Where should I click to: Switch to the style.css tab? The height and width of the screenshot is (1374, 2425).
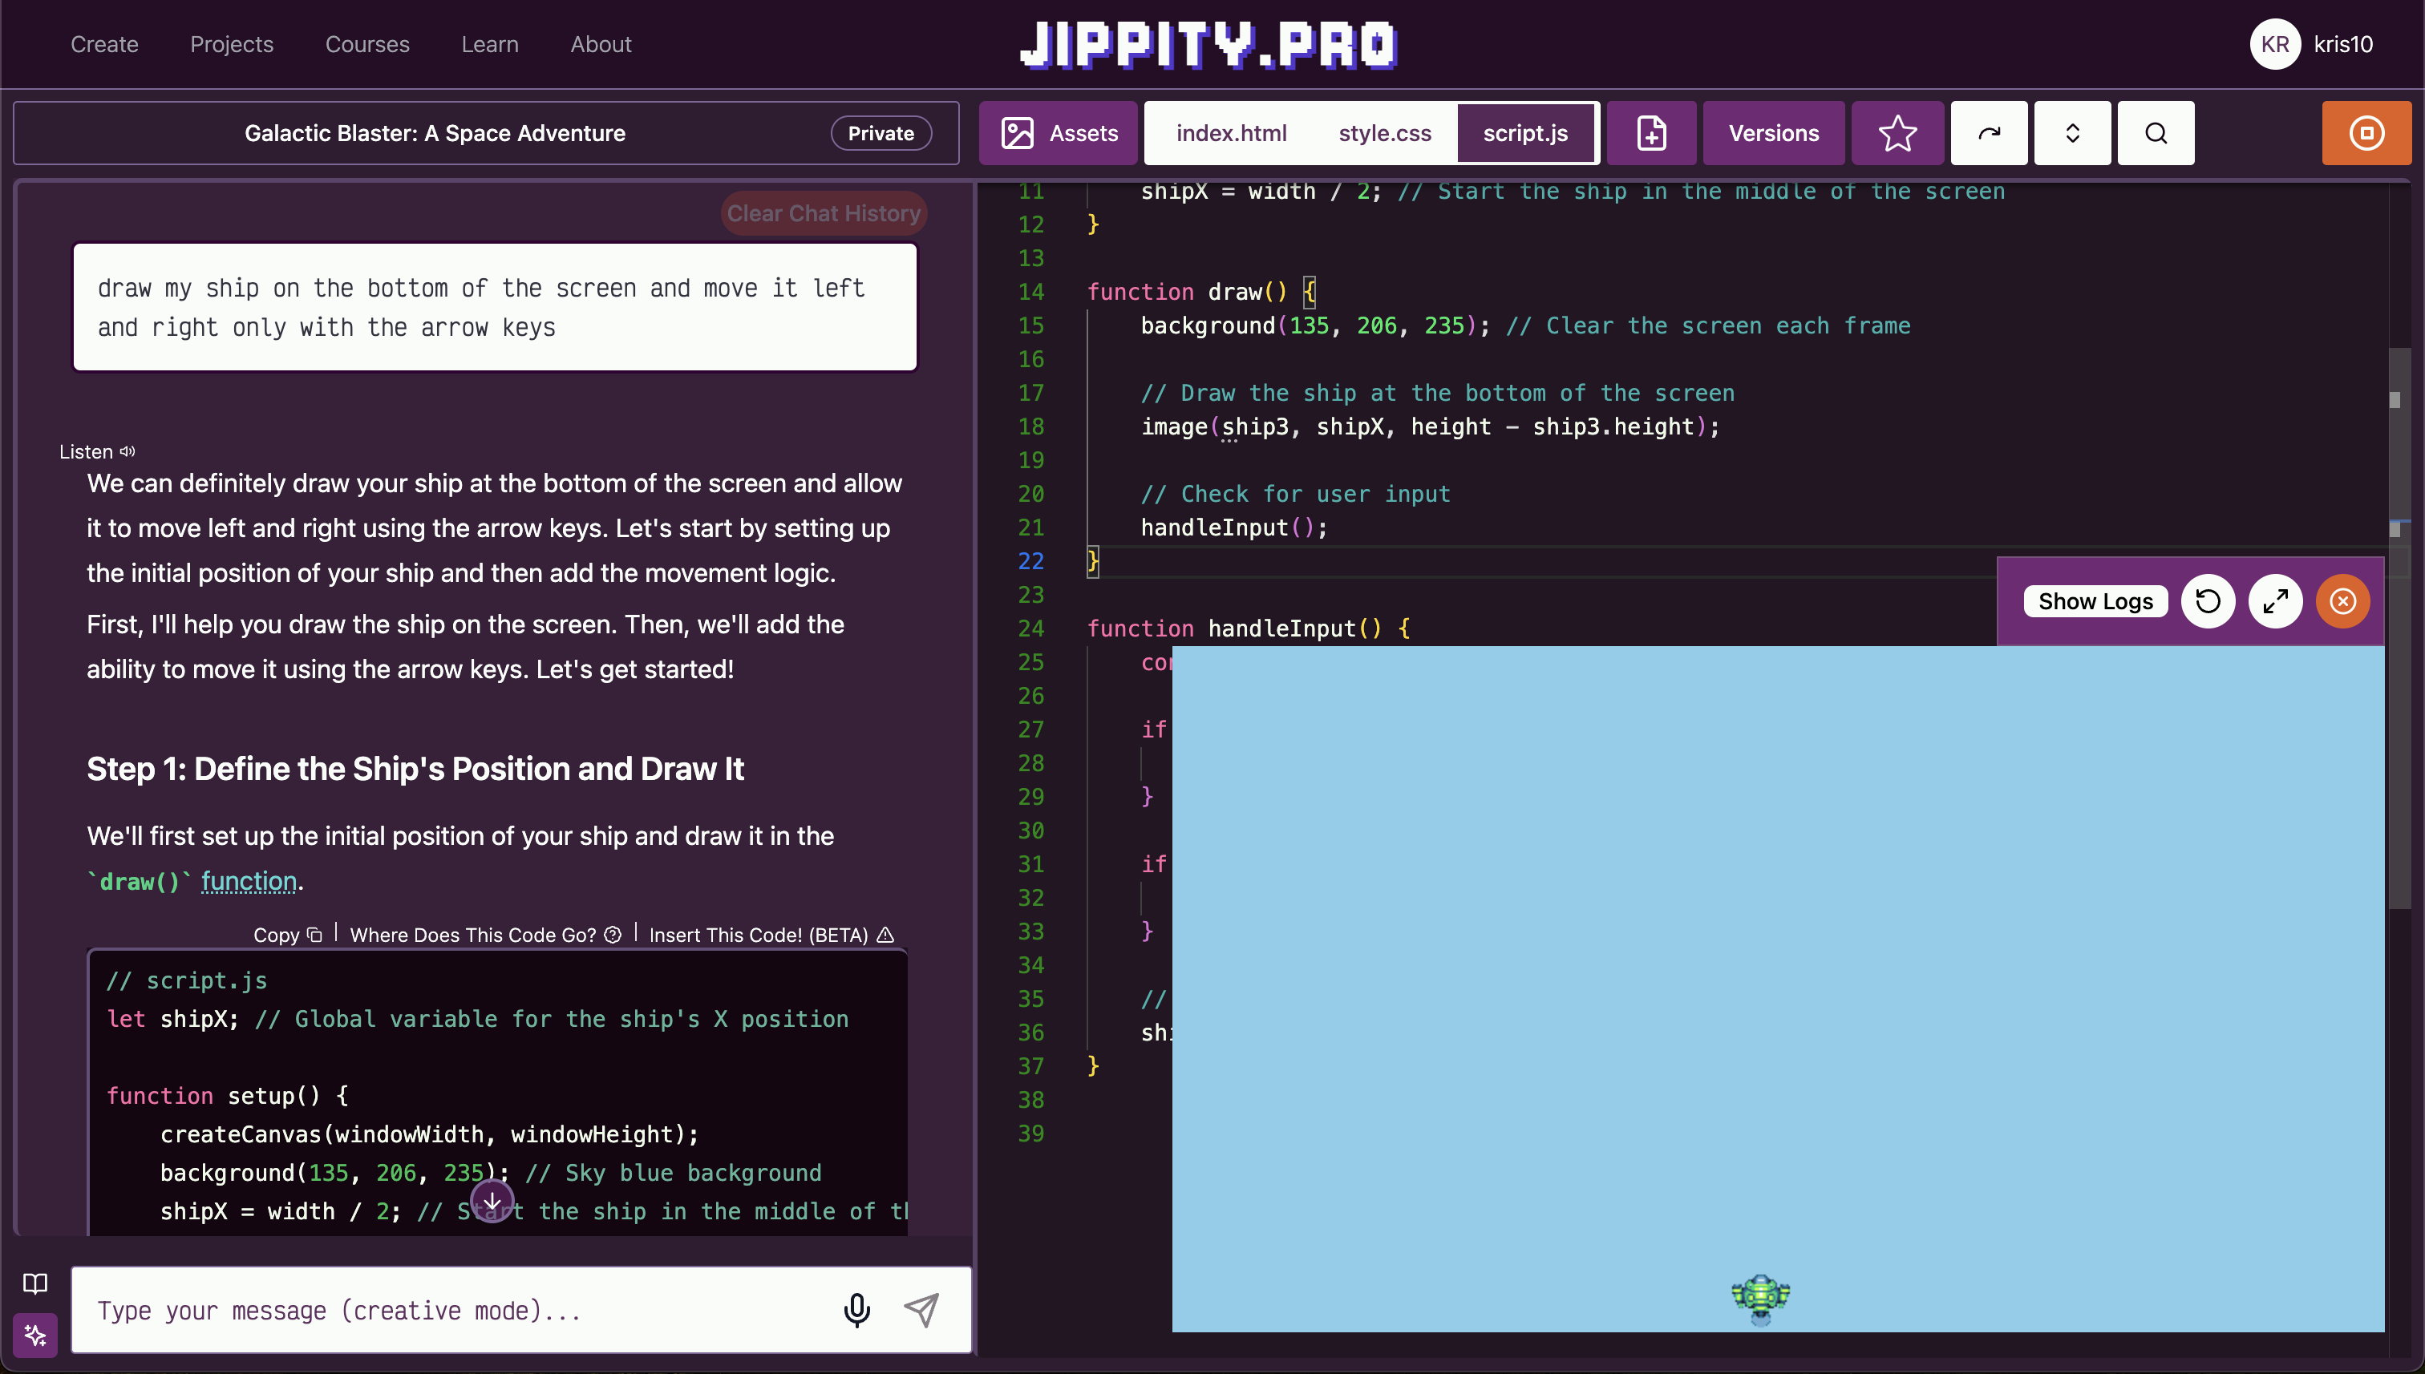click(x=1384, y=133)
